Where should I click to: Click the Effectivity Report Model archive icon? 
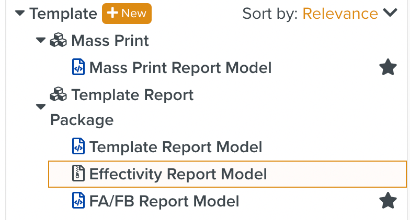(x=78, y=174)
